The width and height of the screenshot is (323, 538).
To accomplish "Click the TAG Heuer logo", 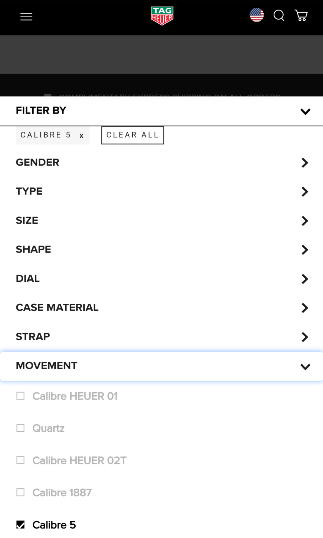I will 162,16.
